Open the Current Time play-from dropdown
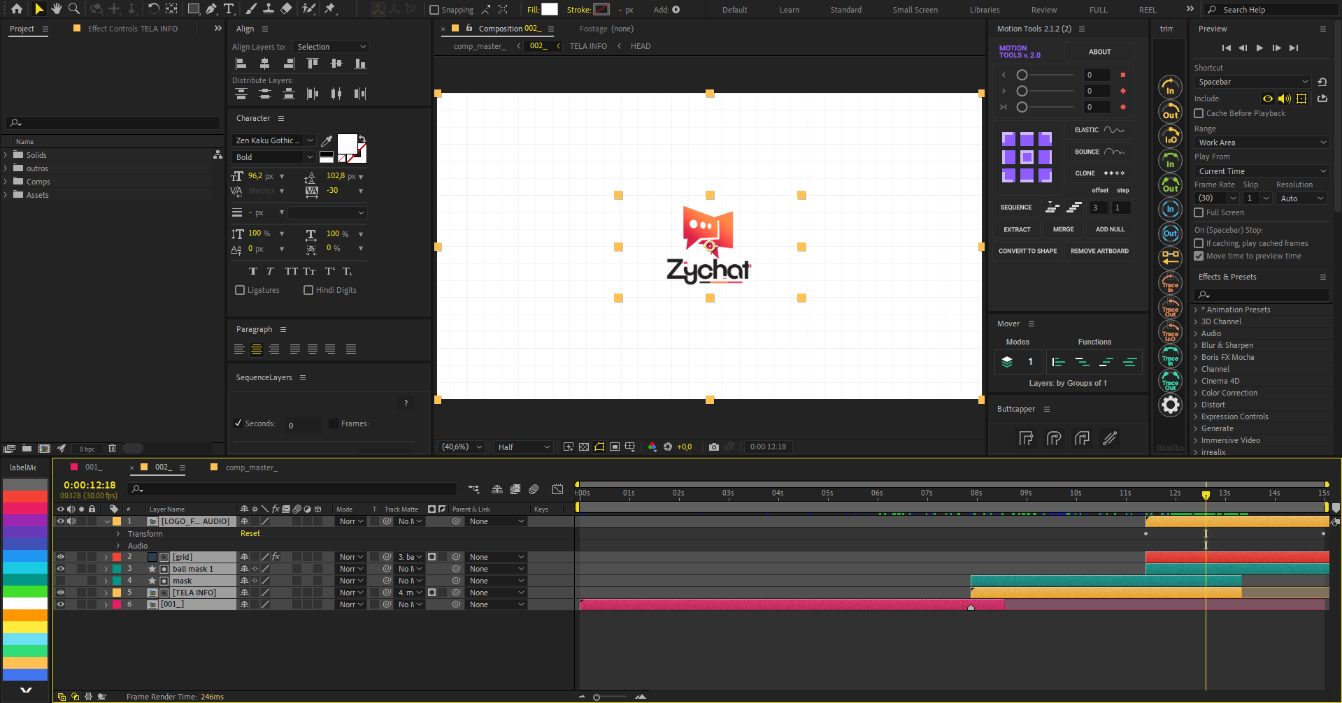The width and height of the screenshot is (1342, 703). tap(1262, 171)
